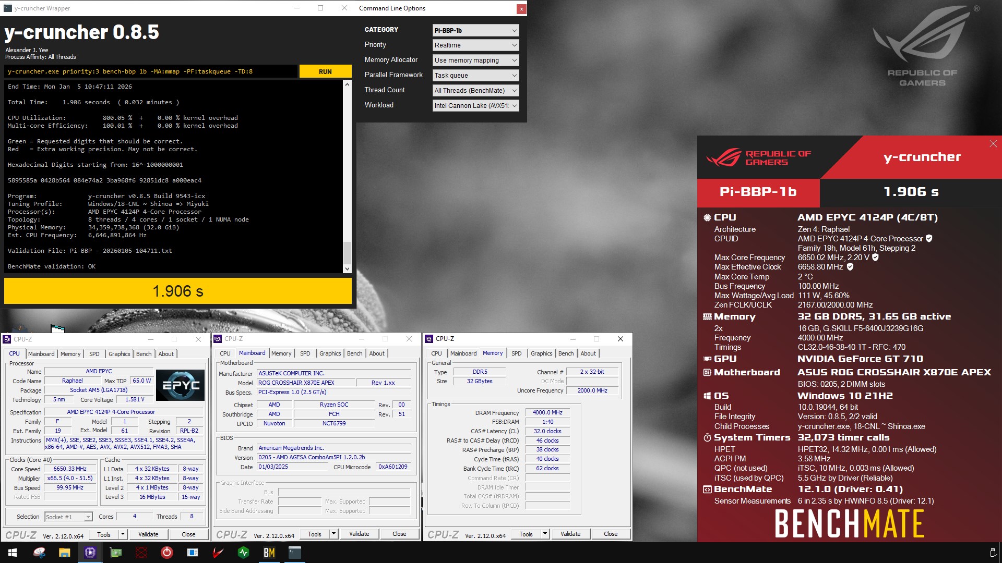
Task: Click the shield beside Max Effective Clock
Action: pyautogui.click(x=850, y=267)
